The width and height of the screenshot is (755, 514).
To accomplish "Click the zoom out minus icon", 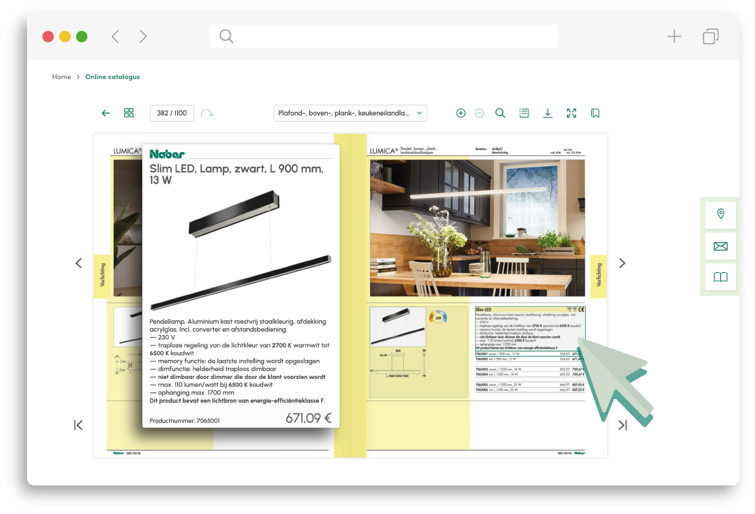I will pos(479,113).
